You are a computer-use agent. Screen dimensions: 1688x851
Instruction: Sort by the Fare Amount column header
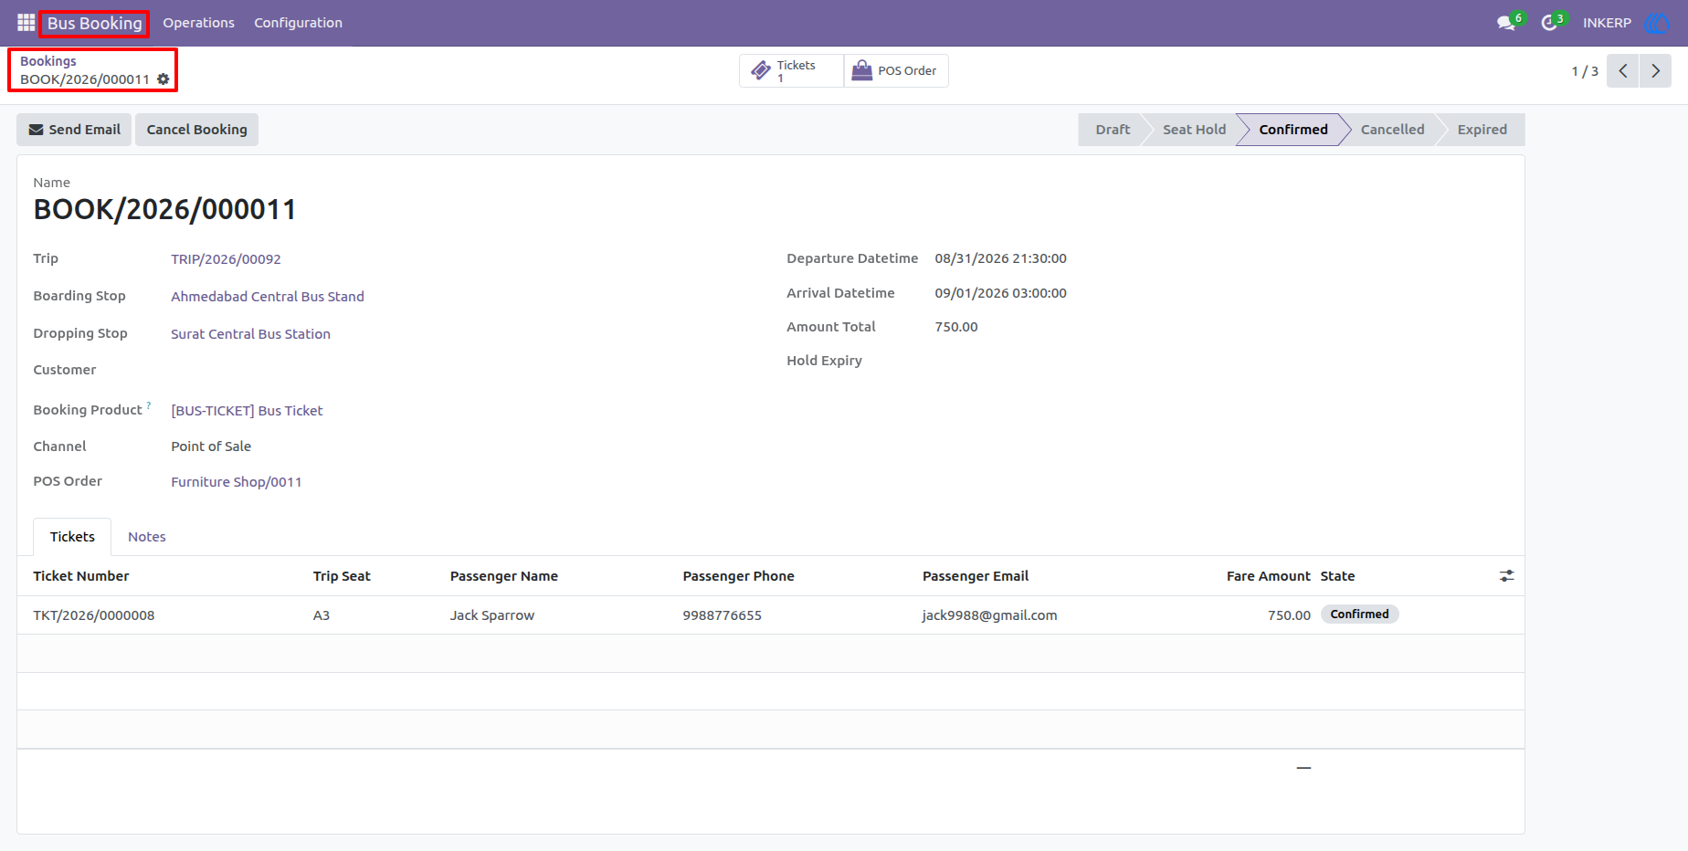point(1268,576)
